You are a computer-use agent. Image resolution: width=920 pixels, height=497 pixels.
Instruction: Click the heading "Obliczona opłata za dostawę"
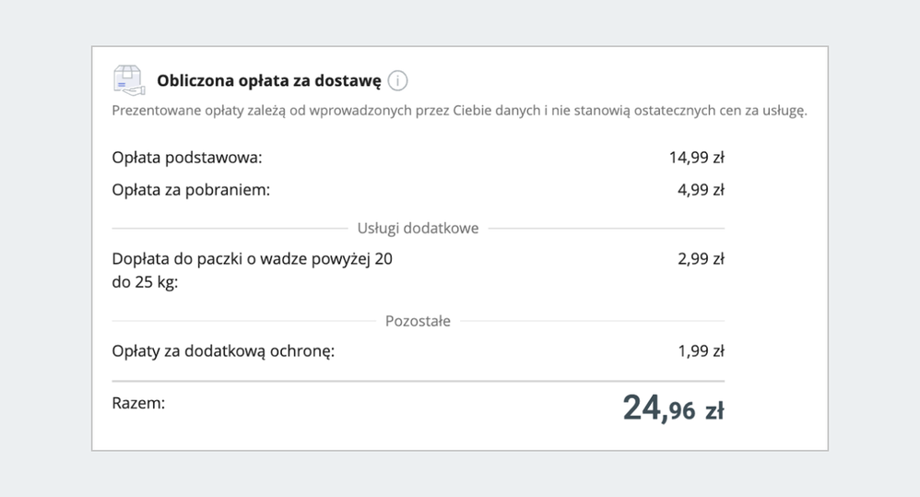[268, 81]
